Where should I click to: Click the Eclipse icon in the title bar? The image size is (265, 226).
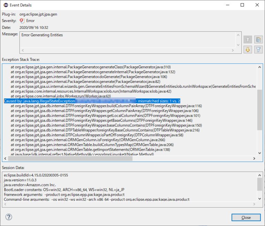[x=6, y=5]
